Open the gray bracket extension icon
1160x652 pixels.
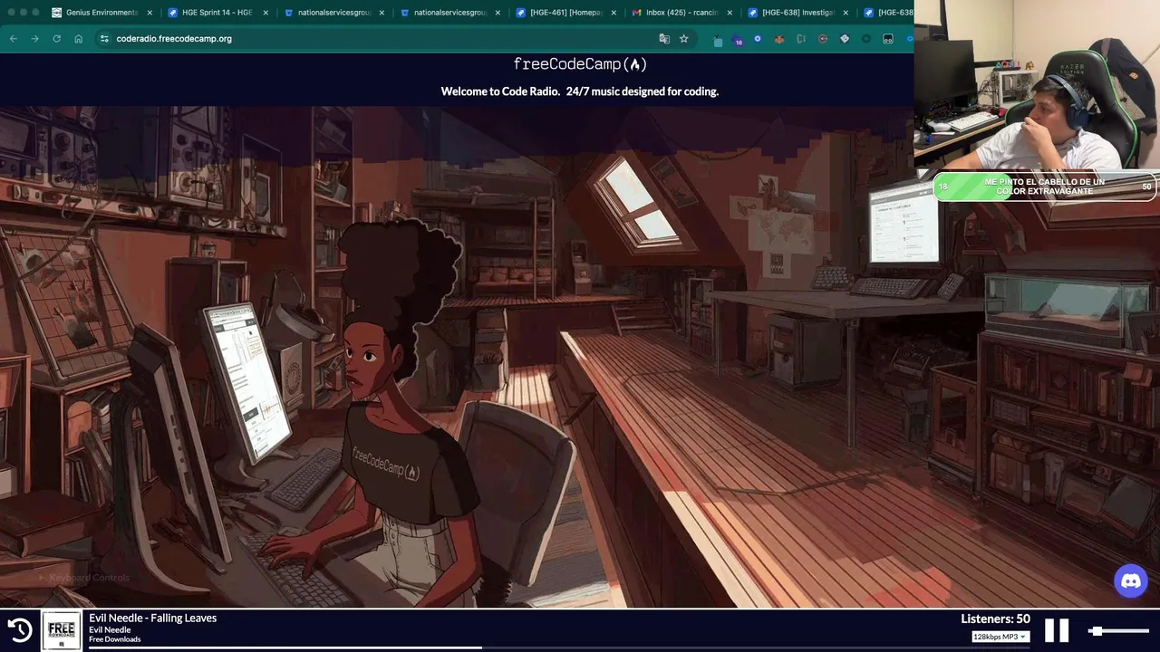(x=801, y=39)
